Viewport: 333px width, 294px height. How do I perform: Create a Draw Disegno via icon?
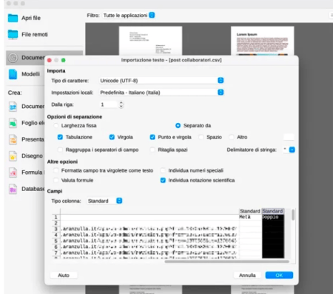coord(13,156)
